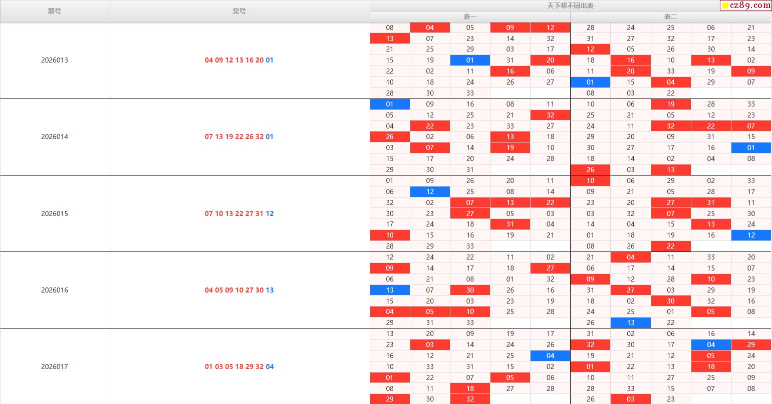Image resolution: width=772 pixels, height=404 pixels.
Task: Select issue number 2026014
Action: pyautogui.click(x=55, y=136)
